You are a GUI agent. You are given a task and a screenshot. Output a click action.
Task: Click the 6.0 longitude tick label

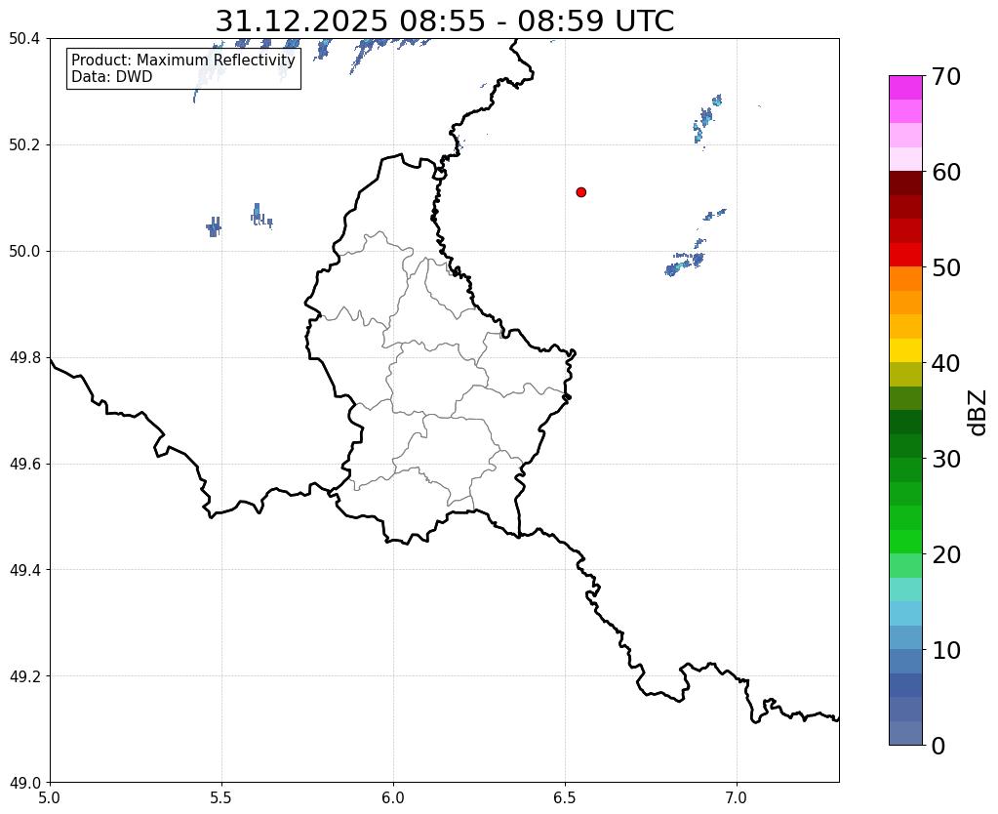[393, 797]
